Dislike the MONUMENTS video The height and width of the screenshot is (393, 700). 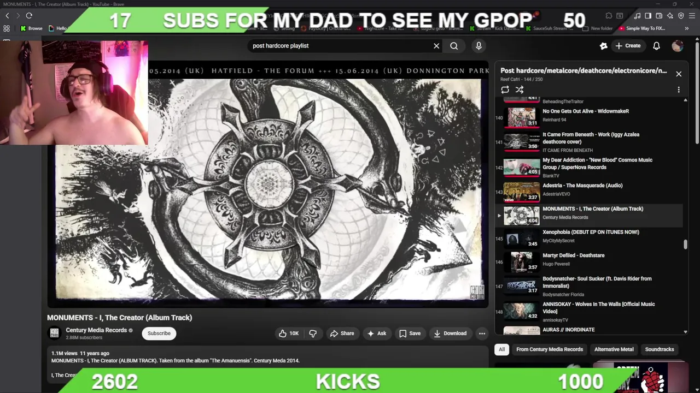coord(313,334)
